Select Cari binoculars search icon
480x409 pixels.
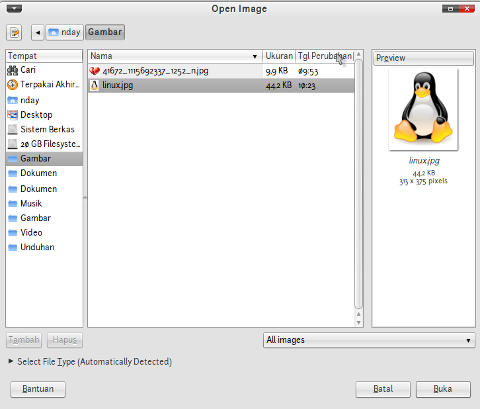point(13,69)
